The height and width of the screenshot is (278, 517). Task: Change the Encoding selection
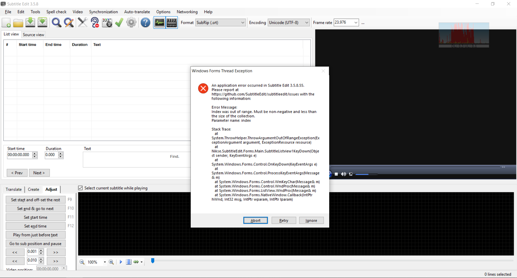(306, 22)
